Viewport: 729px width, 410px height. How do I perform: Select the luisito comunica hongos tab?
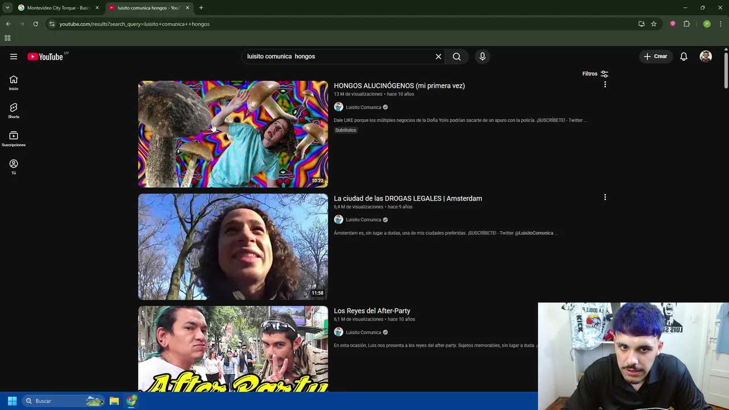coord(148,8)
